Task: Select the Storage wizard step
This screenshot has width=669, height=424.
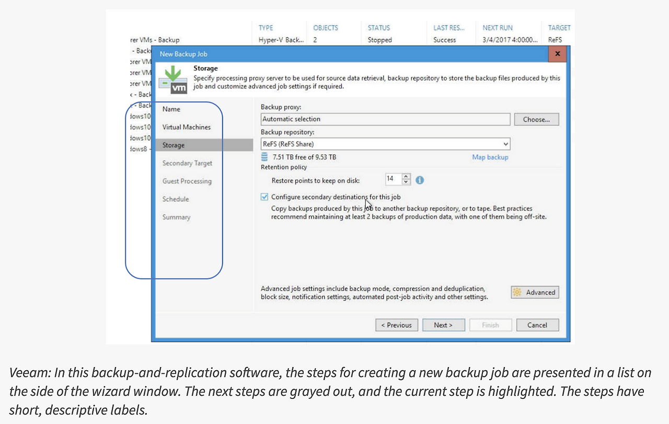Action: coord(204,145)
